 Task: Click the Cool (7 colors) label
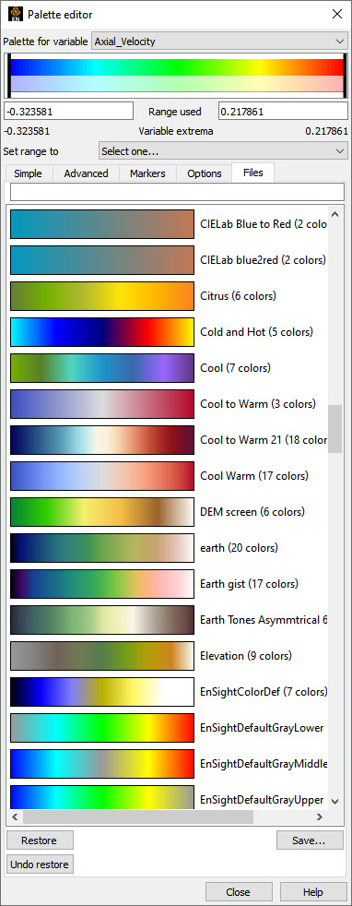(x=235, y=367)
